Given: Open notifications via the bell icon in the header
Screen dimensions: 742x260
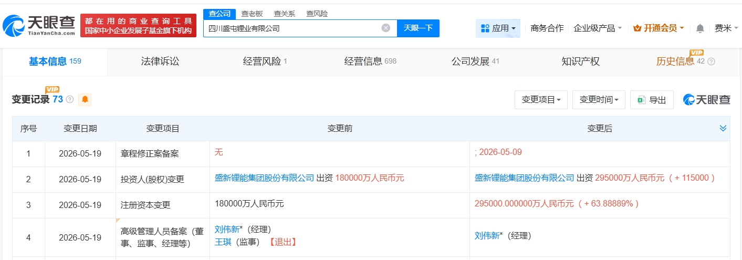Looking at the screenshot, I should (700, 28).
